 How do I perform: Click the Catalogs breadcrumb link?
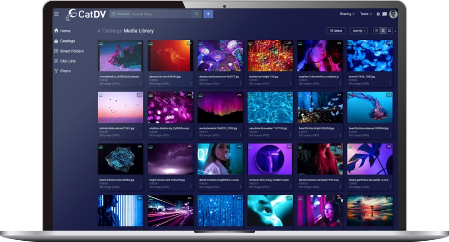point(112,31)
